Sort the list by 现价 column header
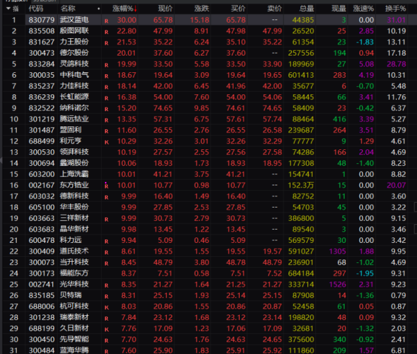Screen dimensions: 417x354 pos(165,9)
